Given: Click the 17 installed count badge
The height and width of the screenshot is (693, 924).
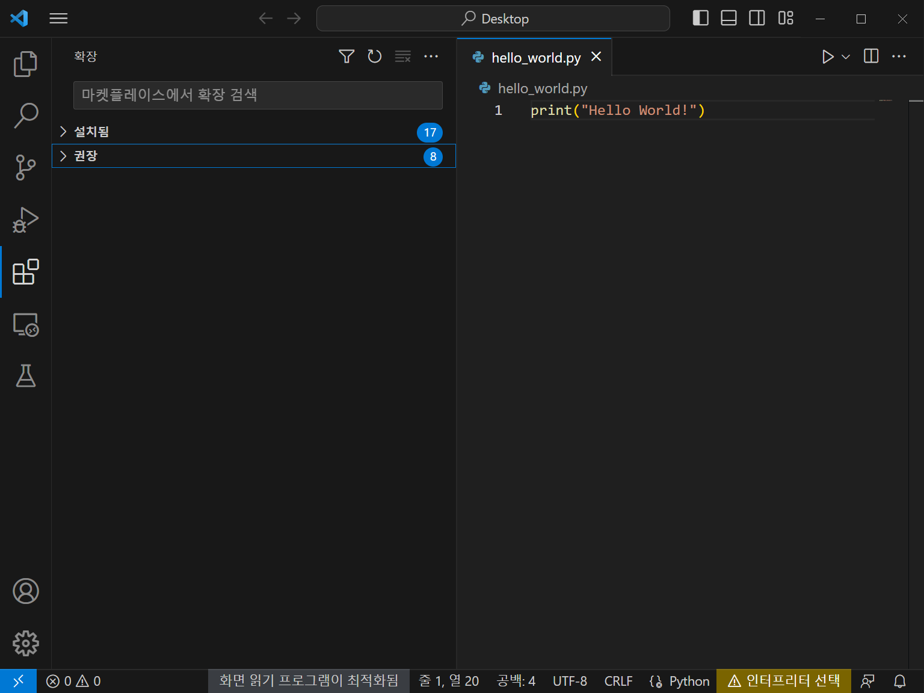Looking at the screenshot, I should (430, 132).
